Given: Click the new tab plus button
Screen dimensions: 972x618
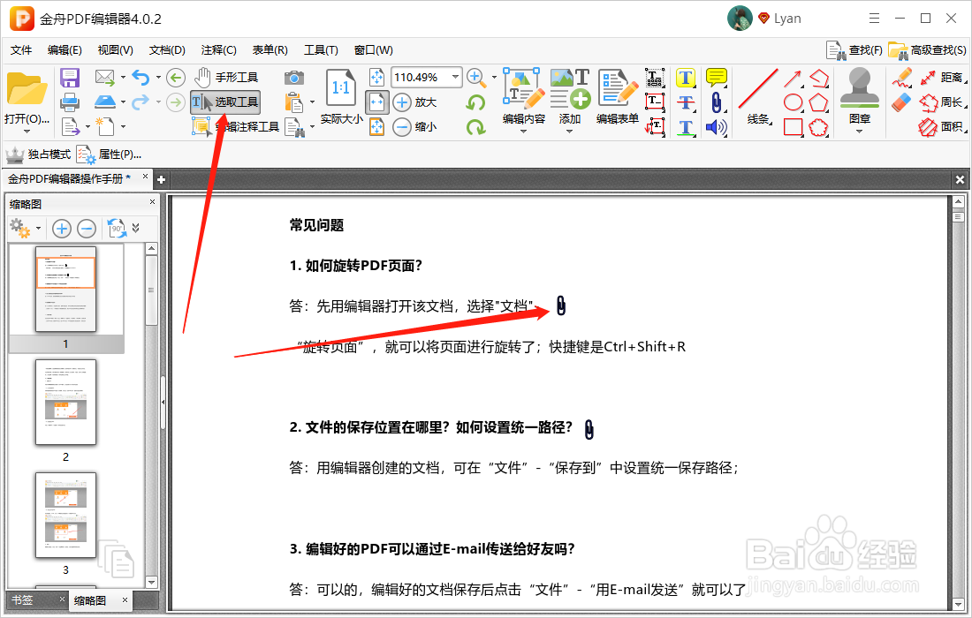Looking at the screenshot, I should click(161, 179).
